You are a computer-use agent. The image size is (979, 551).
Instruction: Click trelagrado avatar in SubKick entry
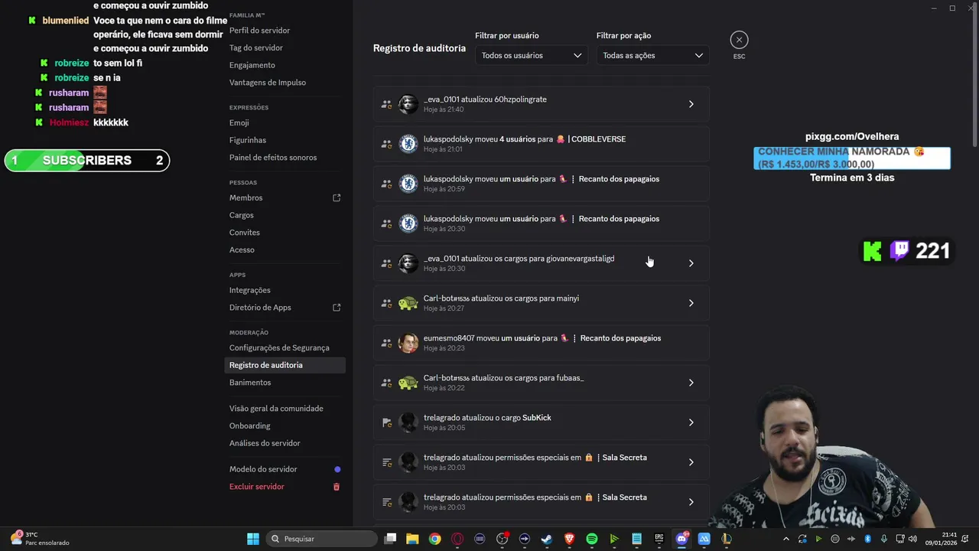[x=408, y=422]
